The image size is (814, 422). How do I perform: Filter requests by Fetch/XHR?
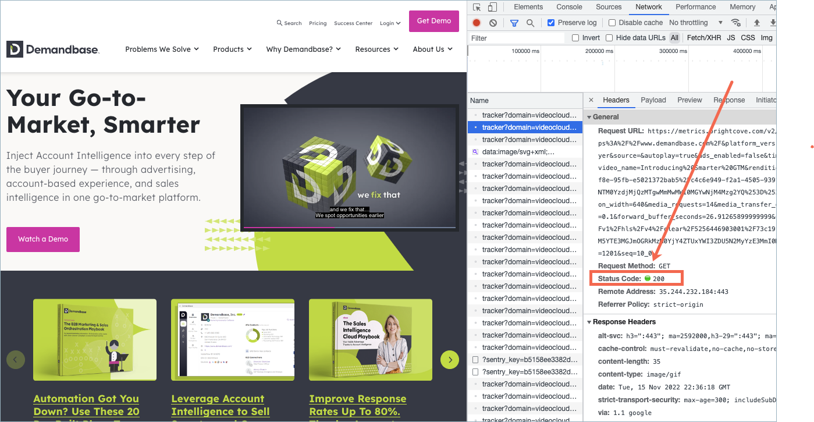[703, 38]
